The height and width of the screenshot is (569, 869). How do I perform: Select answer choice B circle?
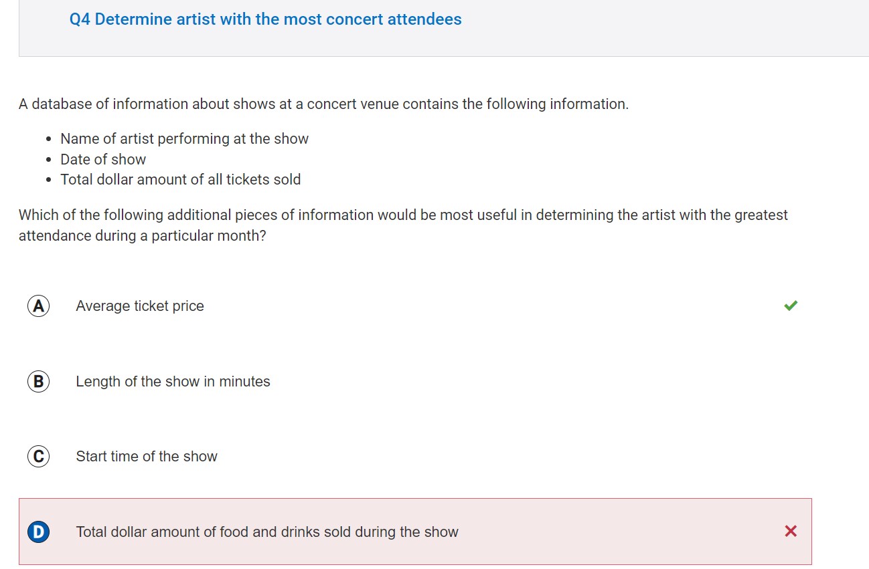[38, 381]
